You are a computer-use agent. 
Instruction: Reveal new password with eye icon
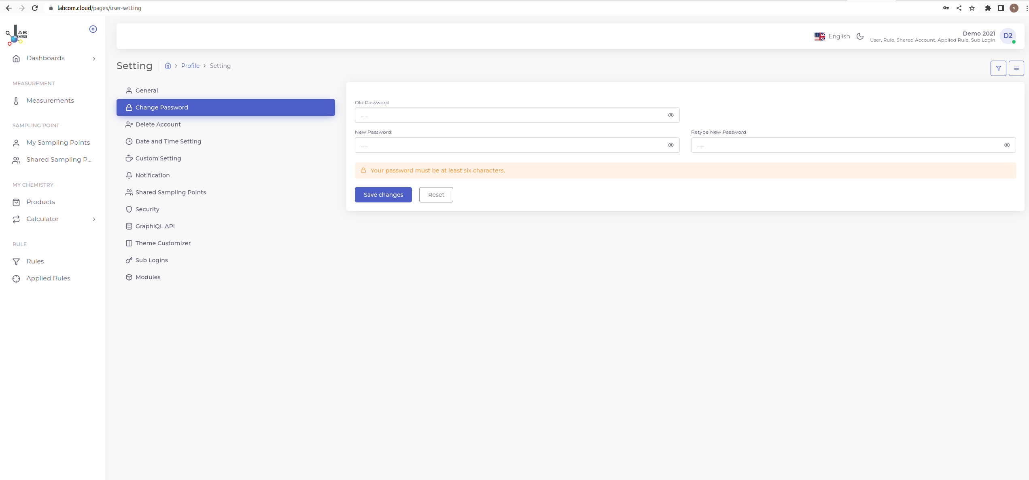pyautogui.click(x=670, y=145)
